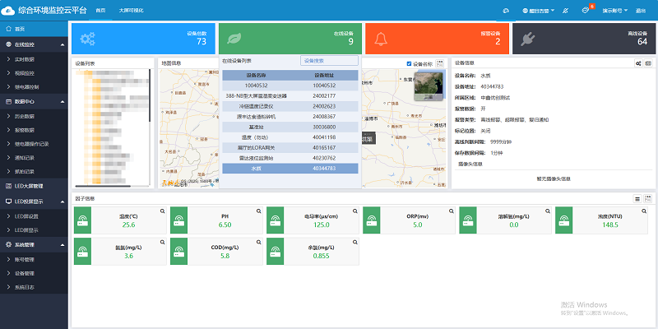The width and height of the screenshot is (658, 329).
Task: Click the 退出 logout link
Action: [641, 10]
